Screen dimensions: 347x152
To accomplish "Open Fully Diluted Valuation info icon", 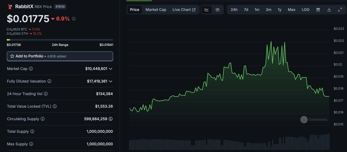I will pyautogui.click(x=49, y=81).
